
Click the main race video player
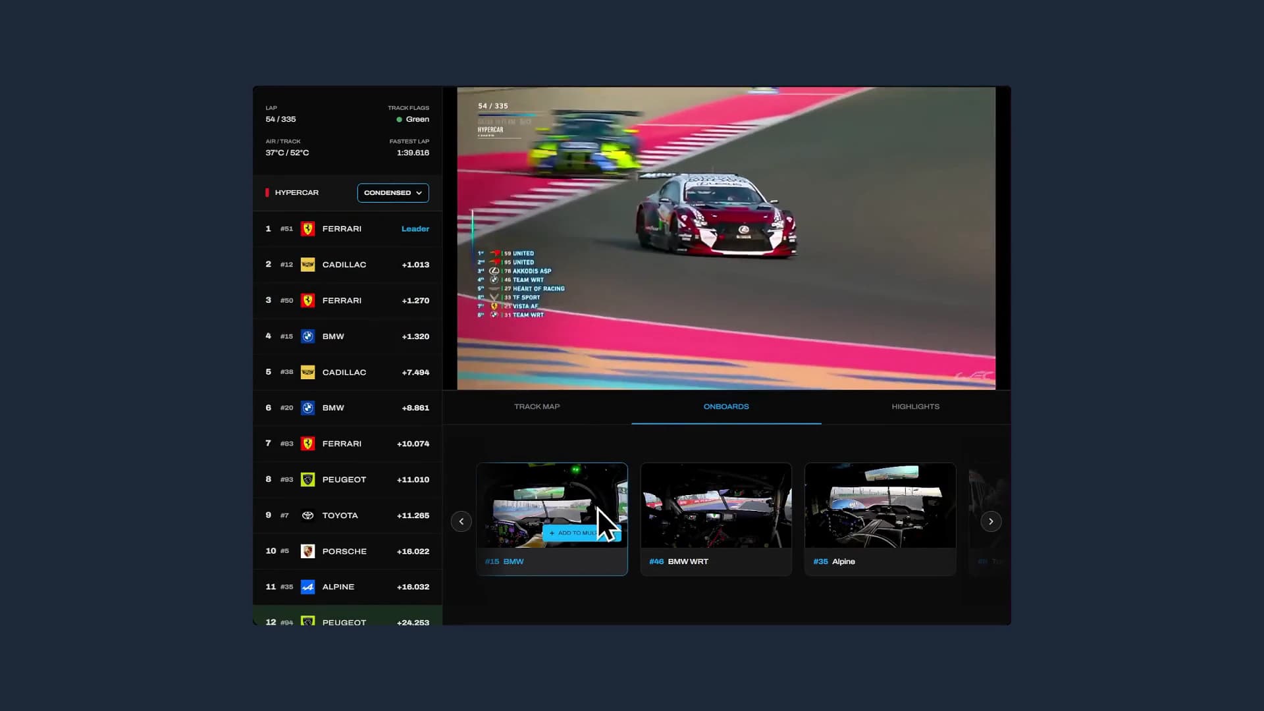726,238
